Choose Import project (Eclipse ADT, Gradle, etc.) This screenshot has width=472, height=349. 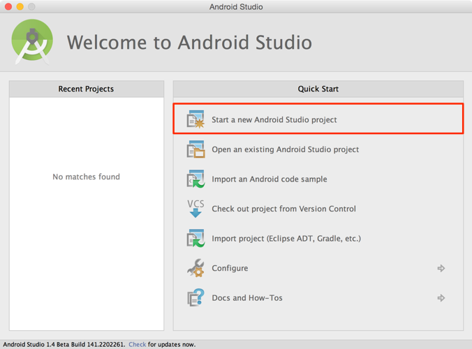point(286,239)
